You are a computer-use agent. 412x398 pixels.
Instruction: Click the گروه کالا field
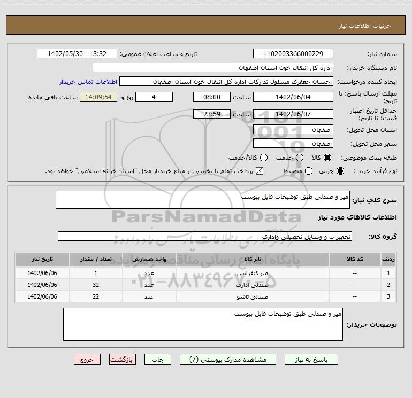205,236
